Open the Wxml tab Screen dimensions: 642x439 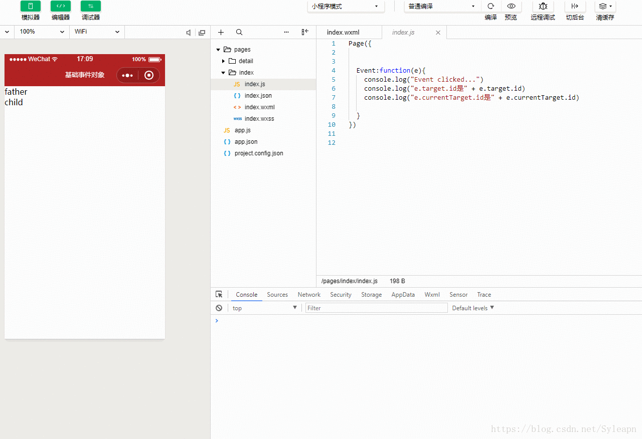[x=432, y=295]
